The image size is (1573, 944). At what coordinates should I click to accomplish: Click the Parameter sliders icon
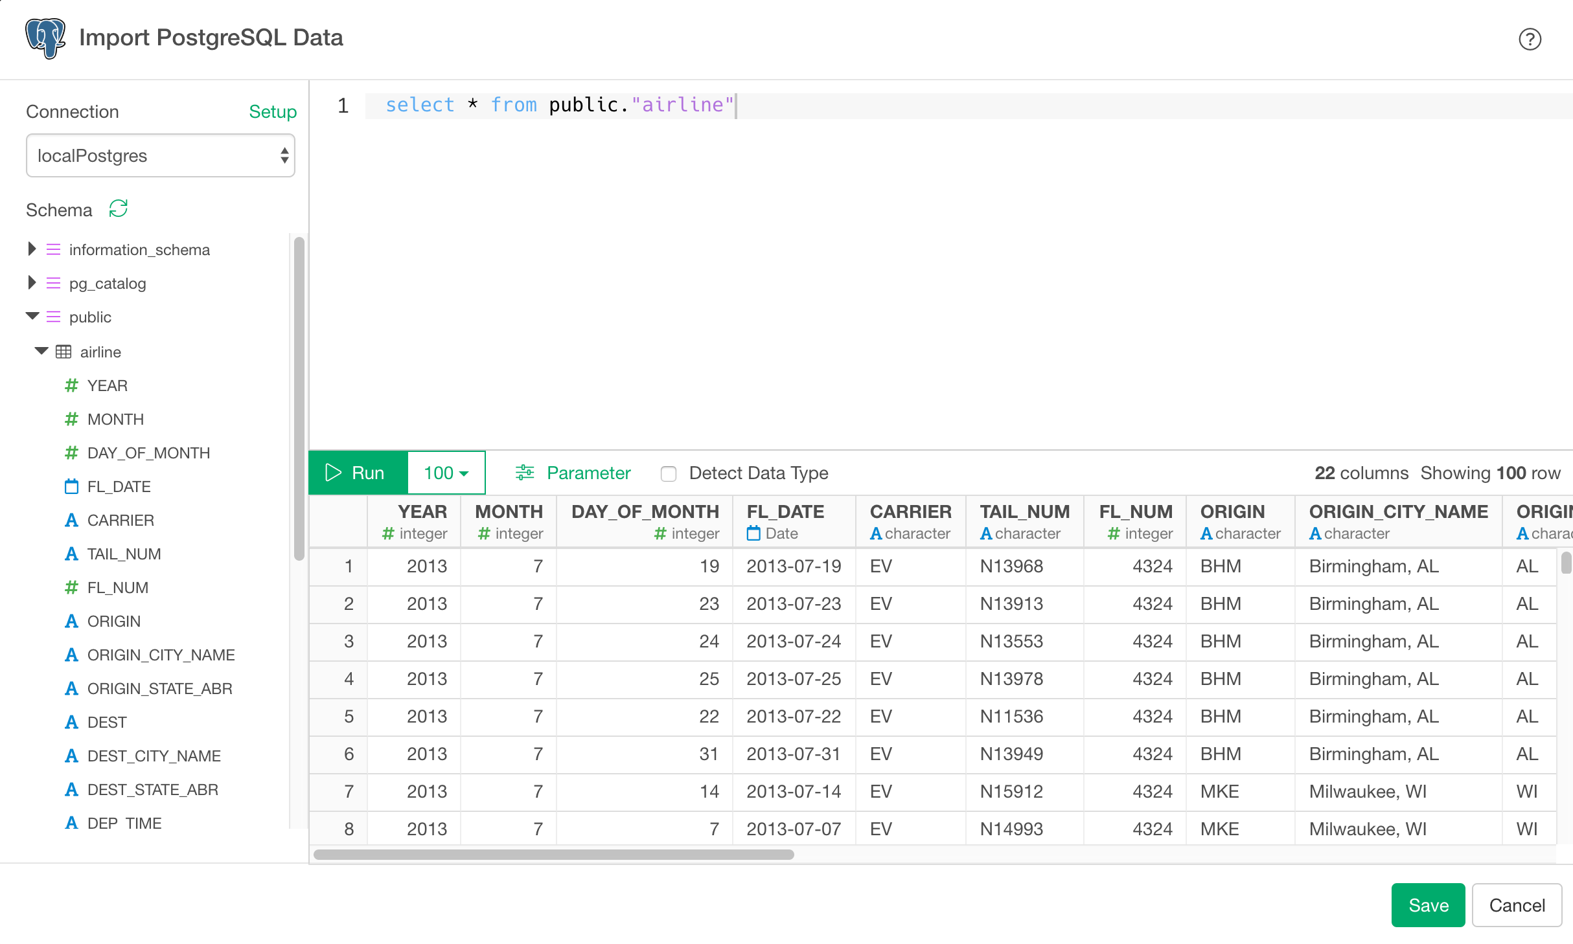[x=524, y=473]
